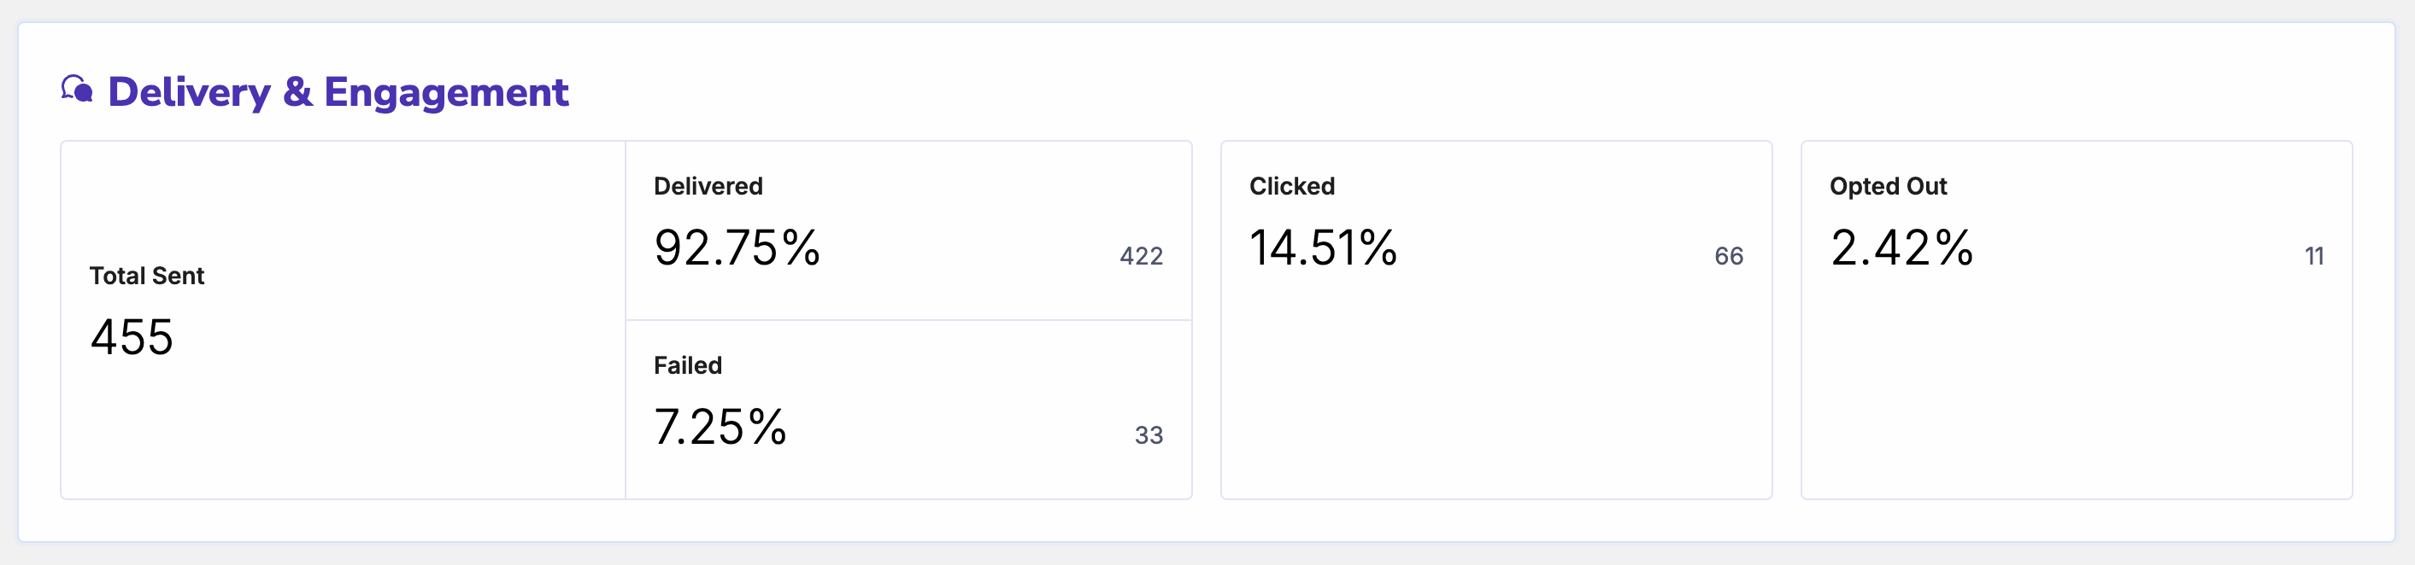2415x565 pixels.
Task: Select the Total Sent label
Action: 146,276
